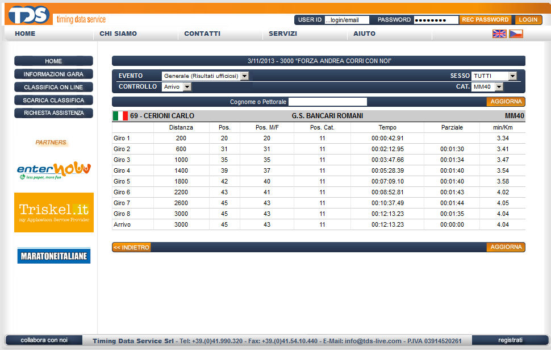Click the registrati link in footer
This screenshot has width=551, height=350.
tap(510, 340)
